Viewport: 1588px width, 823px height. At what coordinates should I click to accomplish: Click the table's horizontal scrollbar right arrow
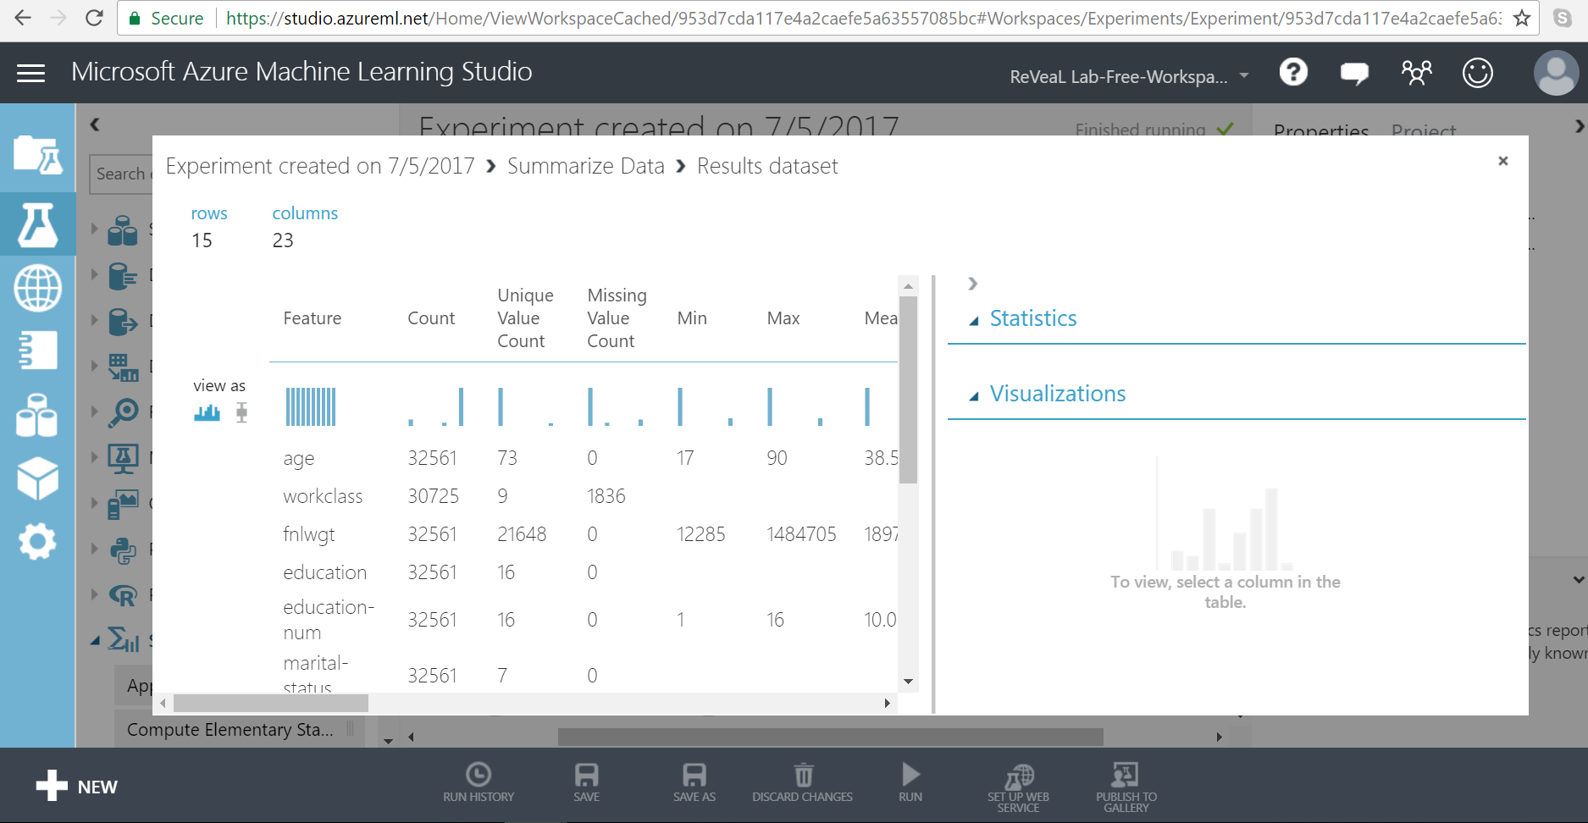pos(887,703)
